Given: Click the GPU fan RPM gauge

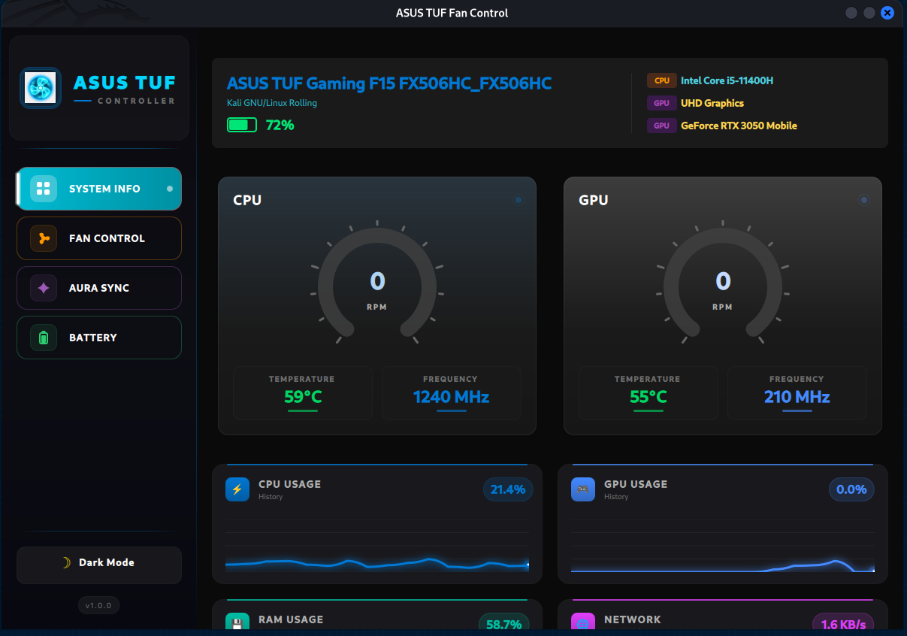Looking at the screenshot, I should (723, 283).
